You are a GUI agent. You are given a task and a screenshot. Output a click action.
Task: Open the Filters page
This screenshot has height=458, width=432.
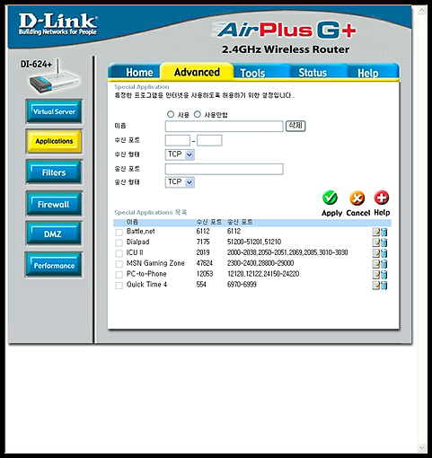click(x=54, y=172)
